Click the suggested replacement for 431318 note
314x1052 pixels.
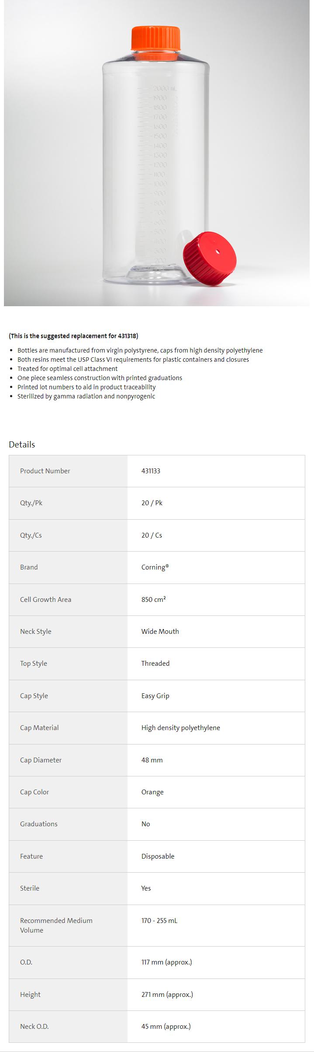[x=73, y=336]
